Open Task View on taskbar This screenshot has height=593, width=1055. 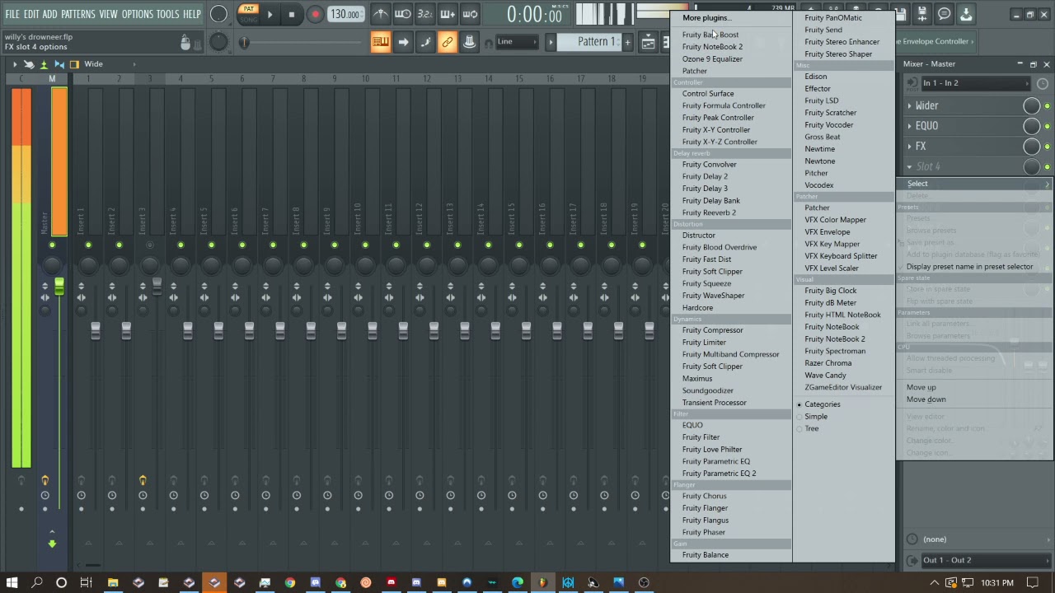coord(86,582)
